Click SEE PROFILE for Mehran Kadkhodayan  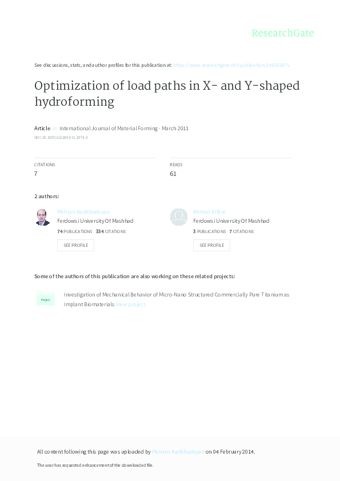pyautogui.click(x=75, y=245)
